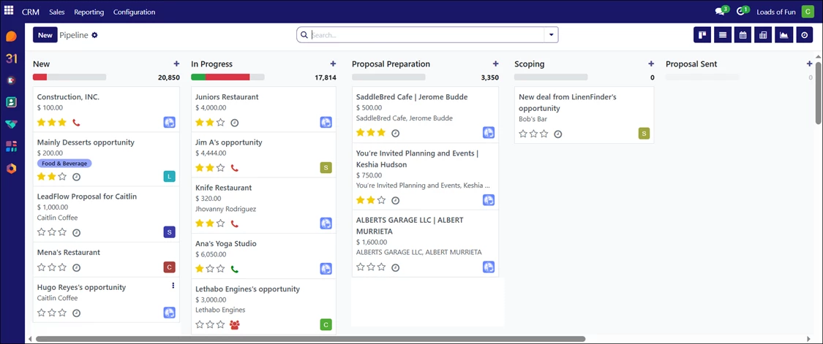Open Lethabo Engines's opportunity card
Viewport: 823px width, 344px height.
[x=263, y=307]
